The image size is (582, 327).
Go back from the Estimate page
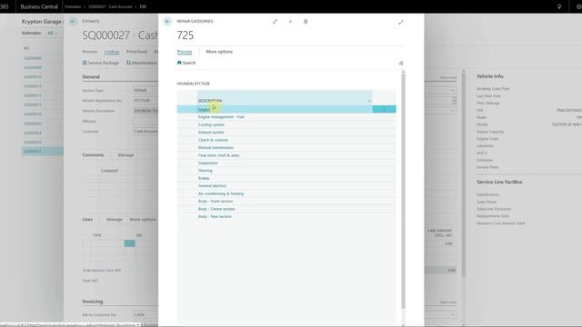pos(73,22)
